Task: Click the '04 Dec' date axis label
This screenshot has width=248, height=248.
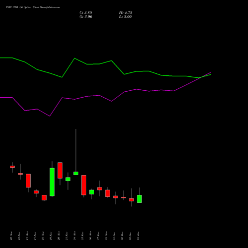Action: (x=138, y=236)
